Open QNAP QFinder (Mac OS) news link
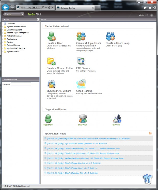The image size is (158, 190). tap(74, 163)
